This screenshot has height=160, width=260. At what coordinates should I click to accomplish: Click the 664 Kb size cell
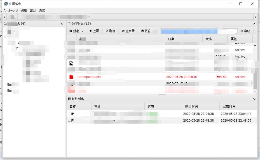(221, 77)
